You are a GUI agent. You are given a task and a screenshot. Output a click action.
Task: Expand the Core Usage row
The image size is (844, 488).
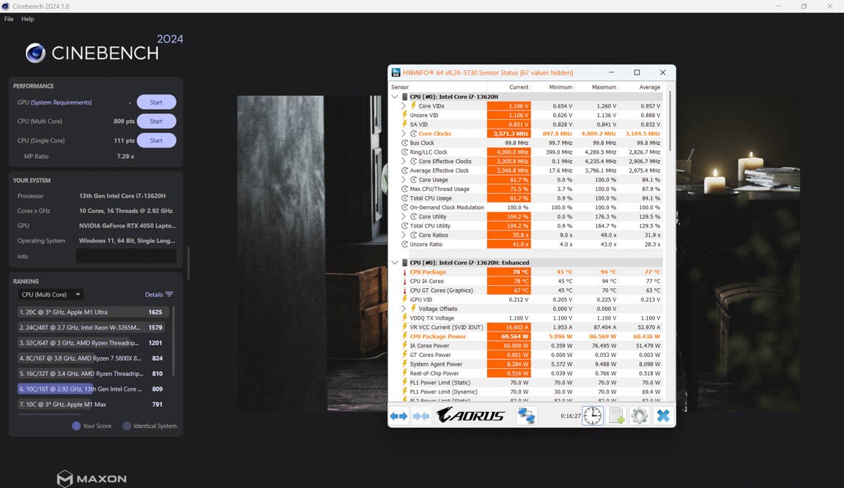[404, 179]
